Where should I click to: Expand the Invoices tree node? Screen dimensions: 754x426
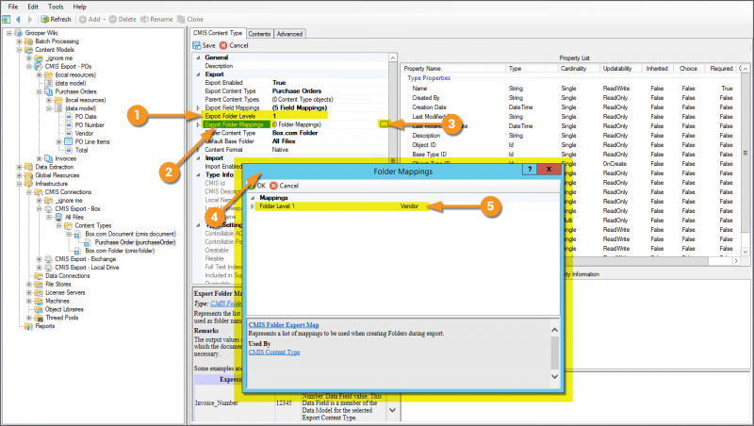pyautogui.click(x=39, y=158)
